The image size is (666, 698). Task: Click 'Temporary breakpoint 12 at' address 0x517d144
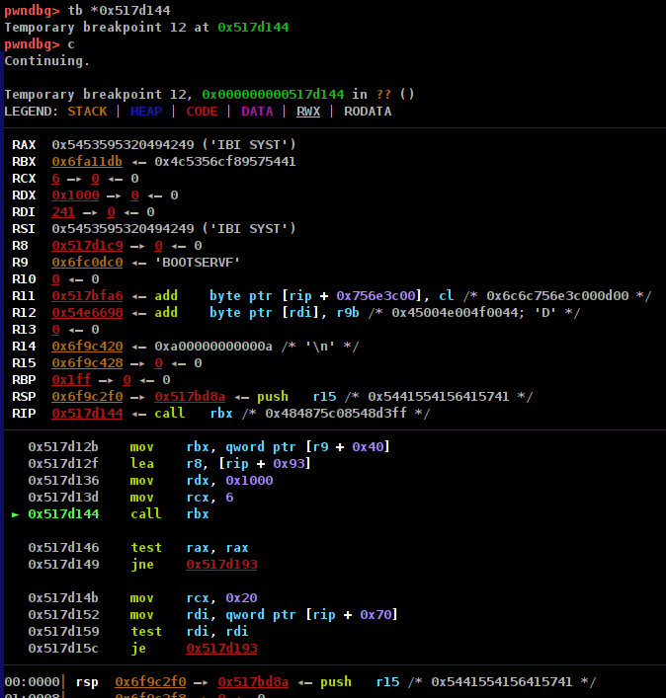coord(253,28)
